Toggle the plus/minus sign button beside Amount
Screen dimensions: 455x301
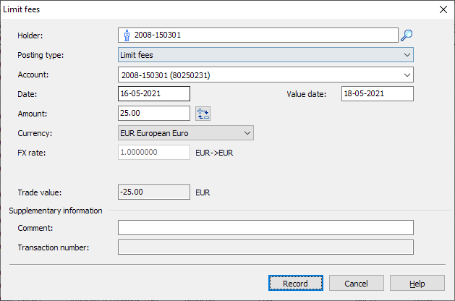point(203,114)
